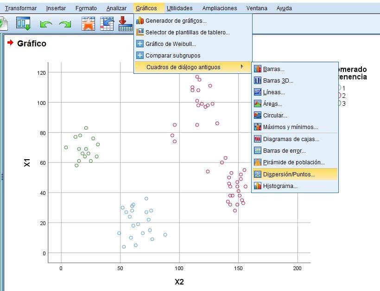380x291 pixels.
Task: Click the recall dialog toolbar icon
Action: [23, 24]
